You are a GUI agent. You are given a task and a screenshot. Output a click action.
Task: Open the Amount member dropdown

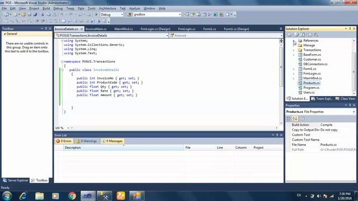(x=281, y=36)
